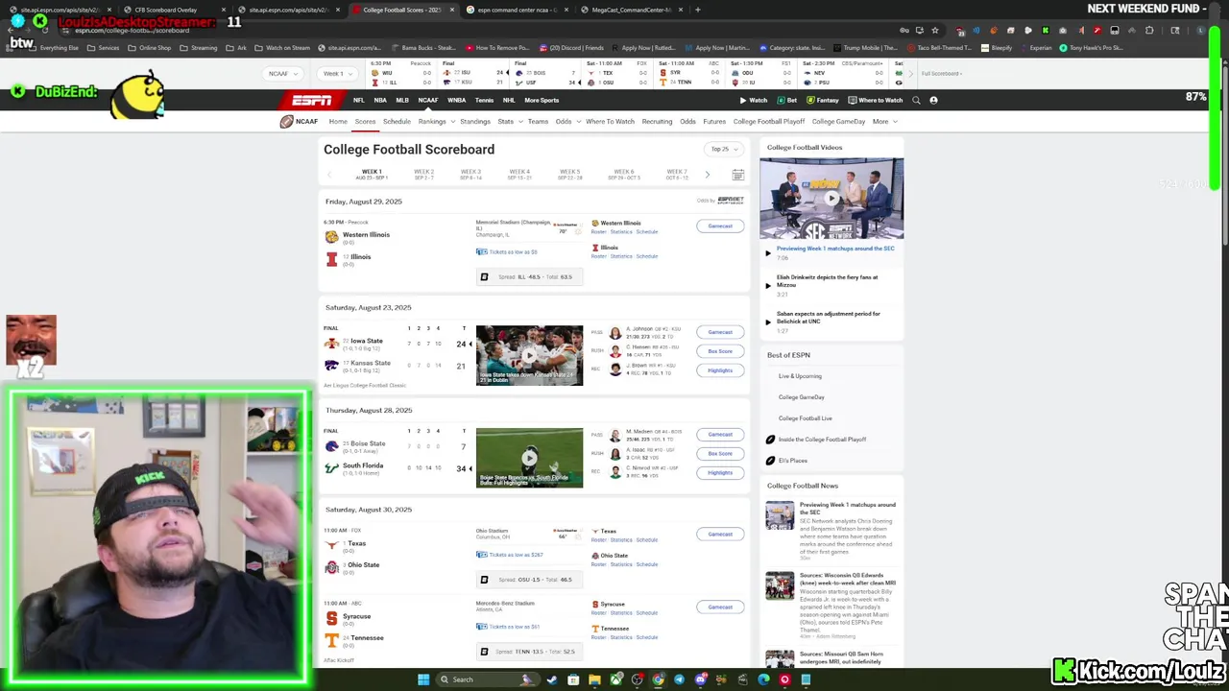Open Previewing Week 1 matchups SEC video link
1229x691 pixels.
tap(835, 249)
